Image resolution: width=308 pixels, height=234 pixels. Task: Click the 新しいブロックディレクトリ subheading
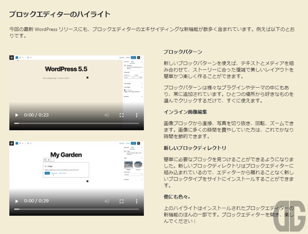pyautogui.click(x=195, y=148)
